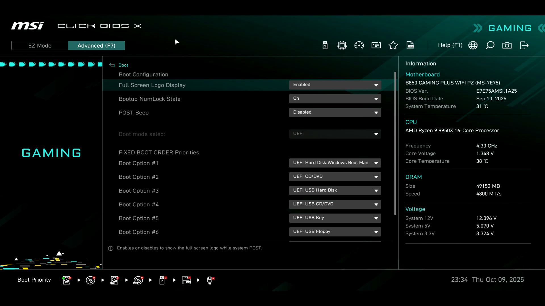Open the Favorites star icon
The height and width of the screenshot is (306, 545).
393,45
